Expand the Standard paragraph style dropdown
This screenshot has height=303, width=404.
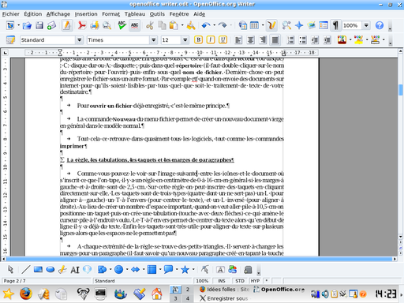click(x=79, y=40)
